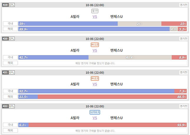The height and width of the screenshot is (135, 190).
Task: Select the U/O2.5 over-under tag
Action: click(x=95, y=112)
